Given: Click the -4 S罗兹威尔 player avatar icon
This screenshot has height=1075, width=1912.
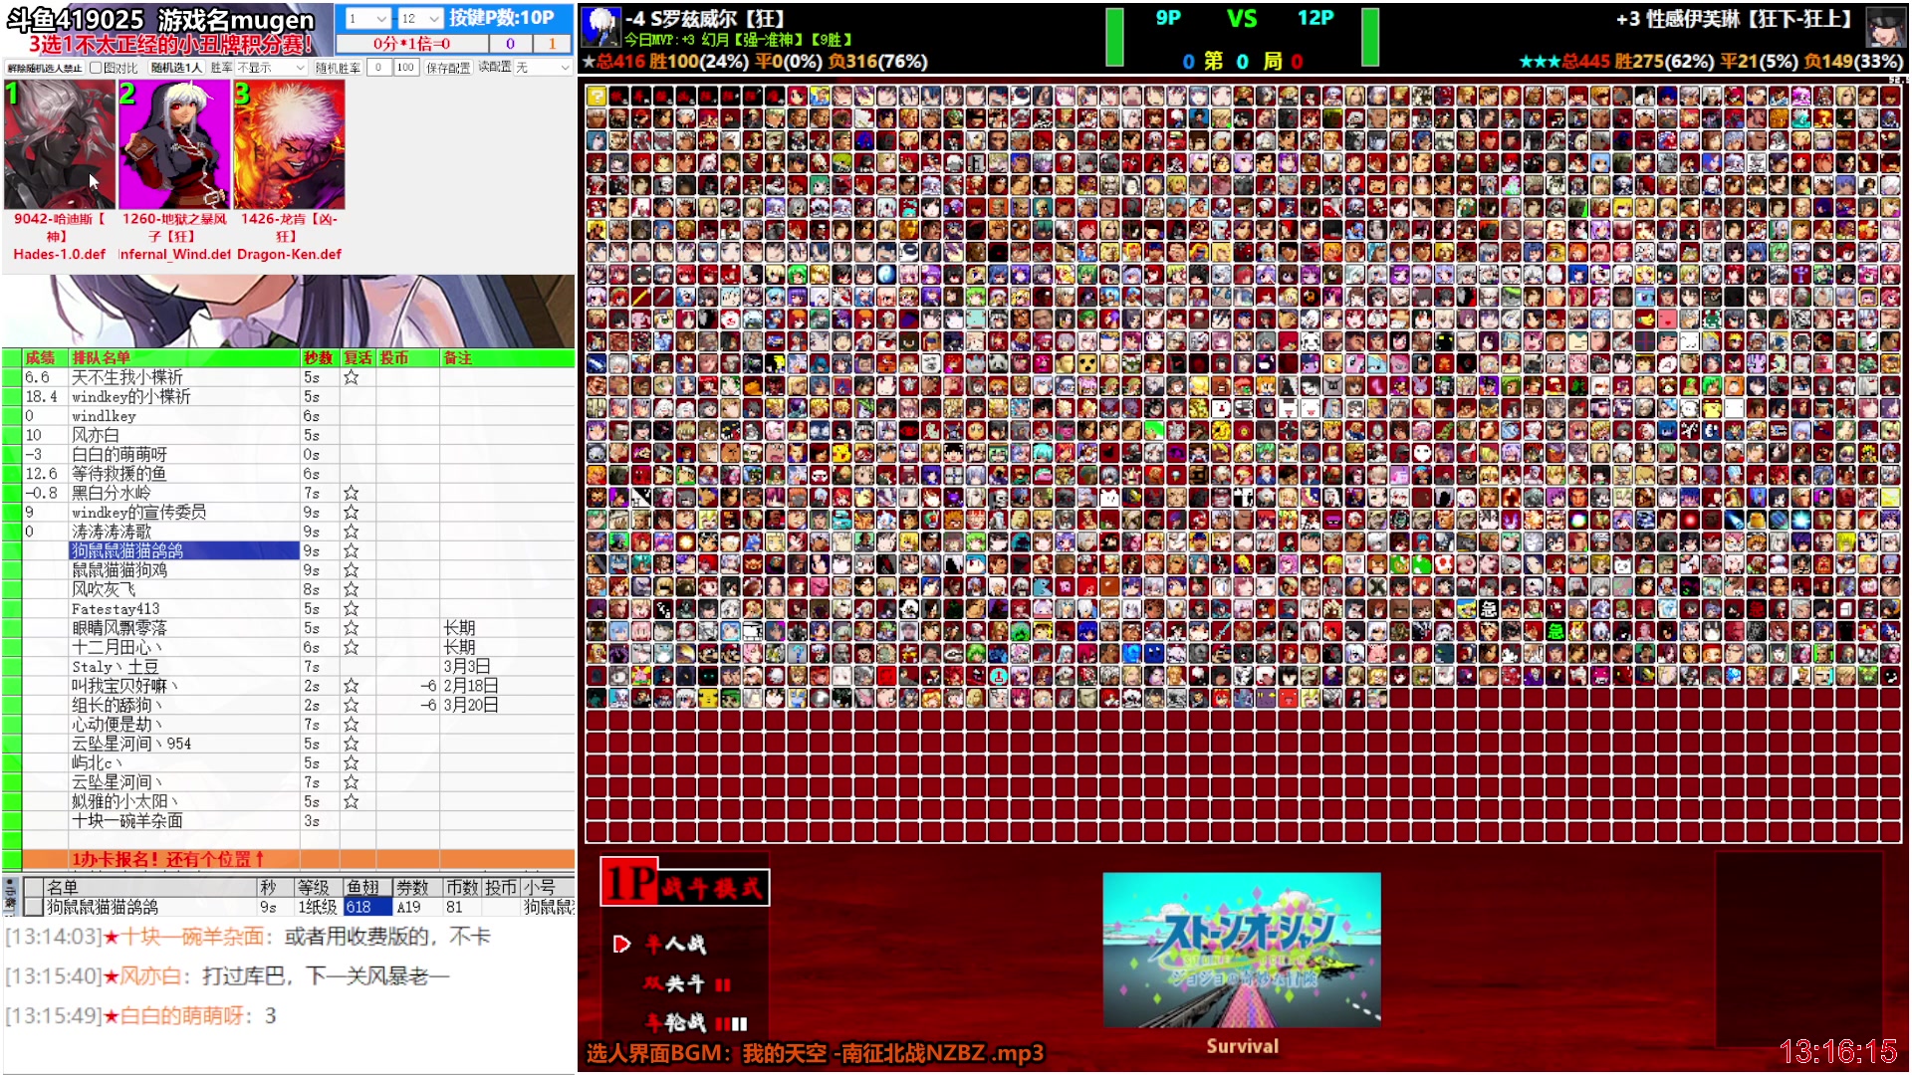Looking at the screenshot, I should (x=599, y=27).
